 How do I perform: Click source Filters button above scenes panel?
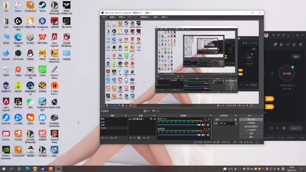click(156, 111)
